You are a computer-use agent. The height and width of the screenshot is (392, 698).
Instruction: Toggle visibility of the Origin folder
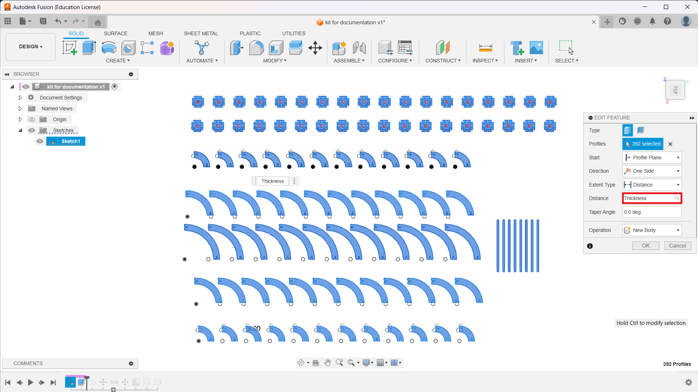click(32, 119)
